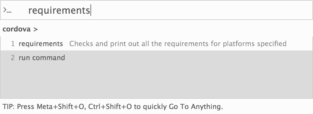313x114 pixels.
Task: Place cursor after "requirements" in input
Action: [x=91, y=10]
